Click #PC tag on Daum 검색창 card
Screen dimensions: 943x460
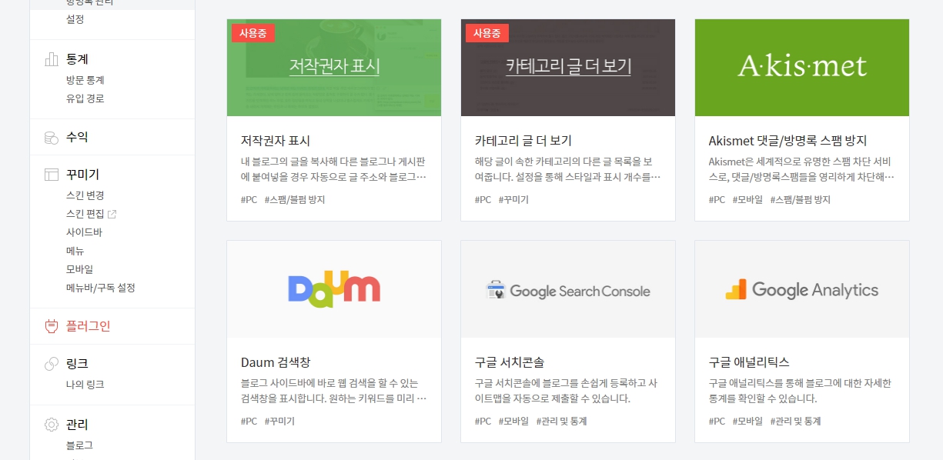249,422
